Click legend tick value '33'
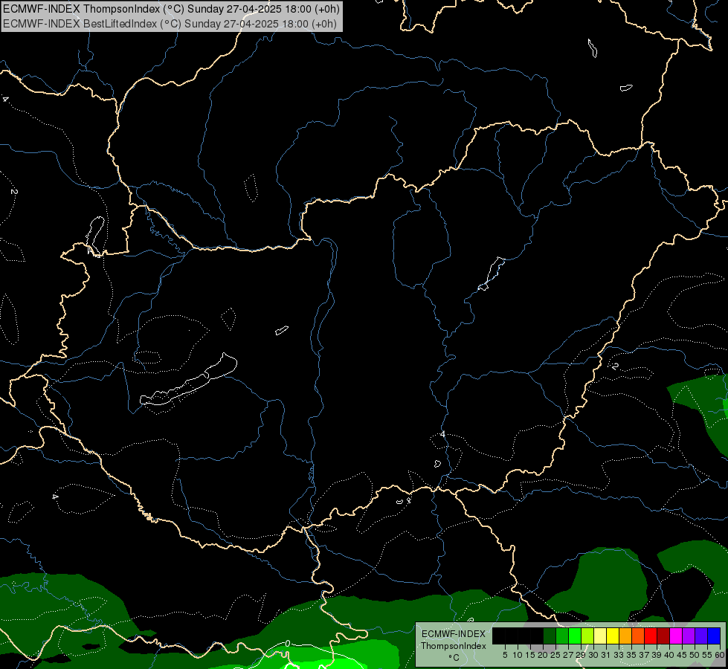The width and height of the screenshot is (728, 669). coord(619,655)
